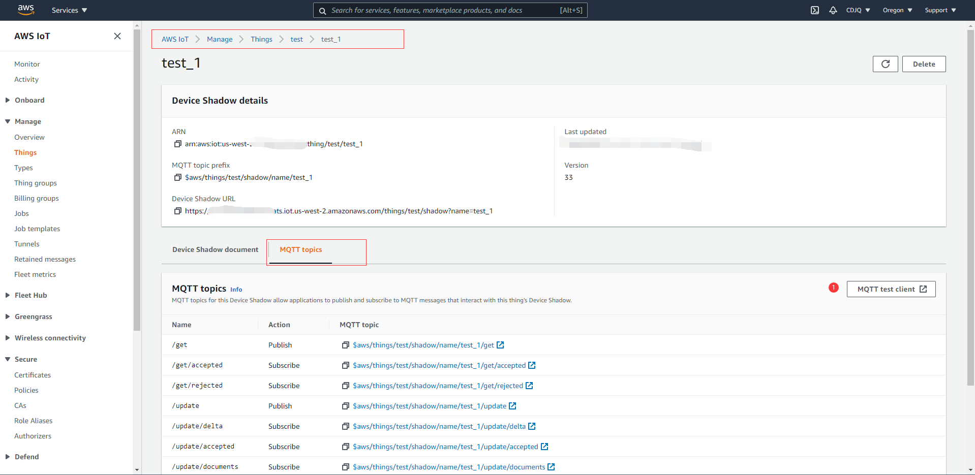Open external link icon for /update/delta
The image size is (975, 475).
click(x=532, y=426)
